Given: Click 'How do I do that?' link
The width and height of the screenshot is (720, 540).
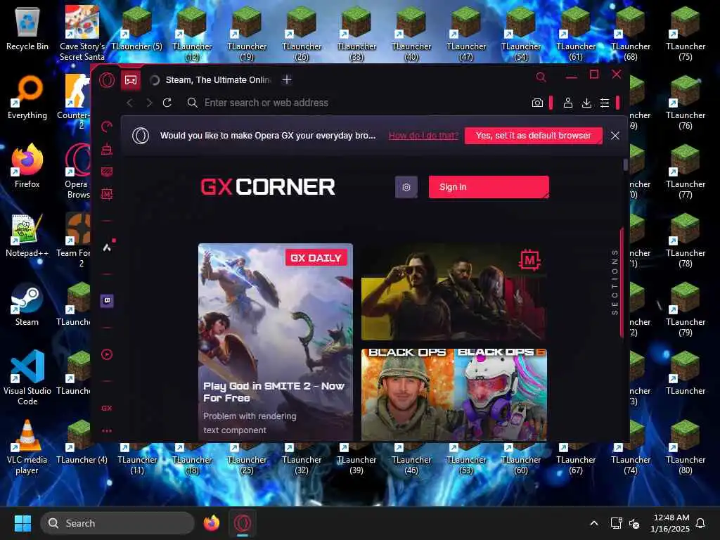Looking at the screenshot, I should coord(423,136).
